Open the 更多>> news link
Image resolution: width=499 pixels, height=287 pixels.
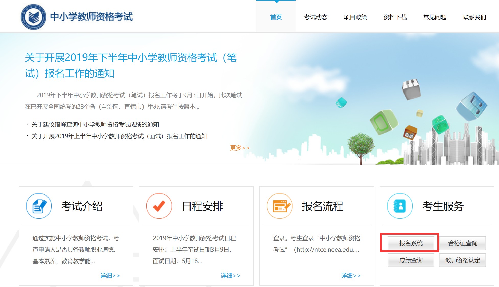pyautogui.click(x=240, y=148)
